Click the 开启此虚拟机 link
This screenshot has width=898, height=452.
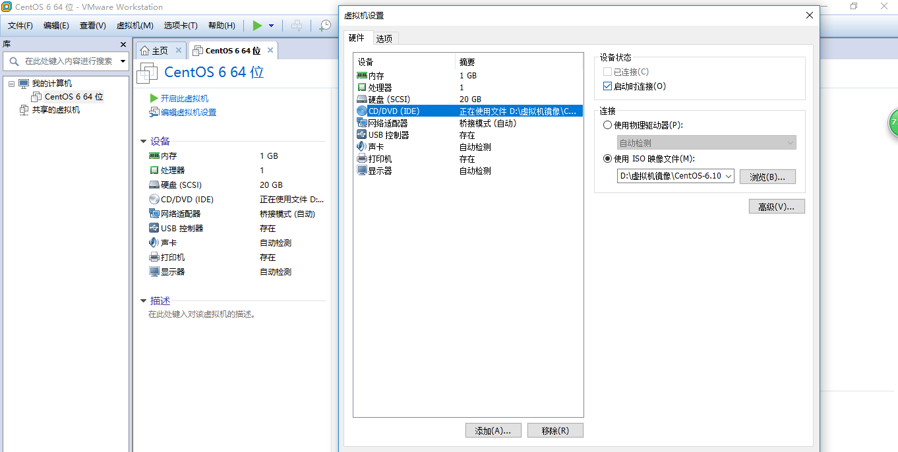(x=185, y=98)
